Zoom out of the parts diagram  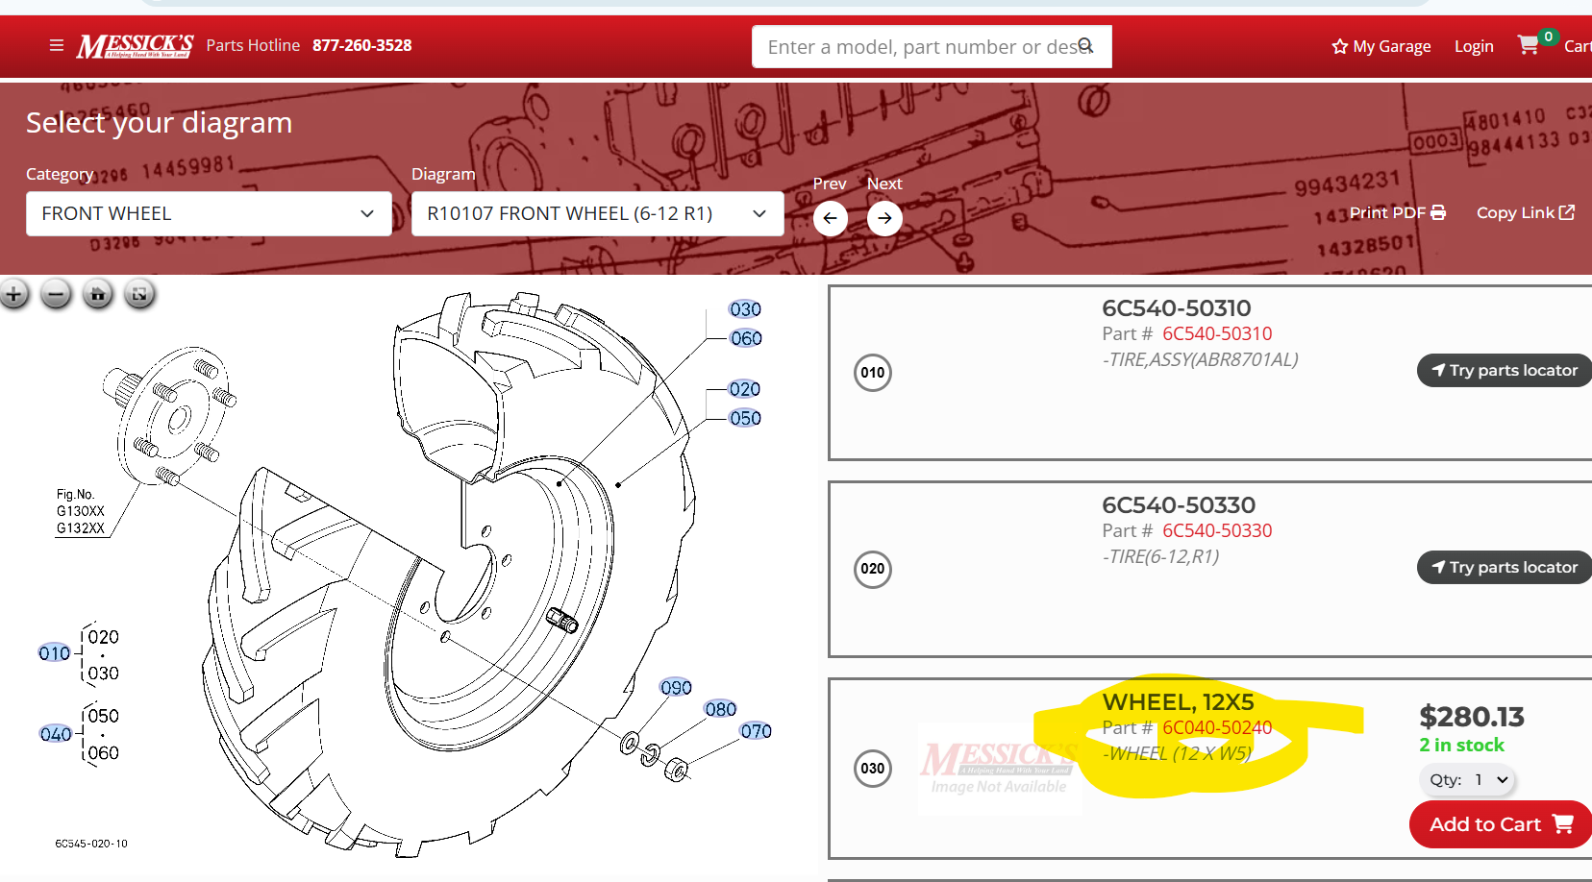tap(56, 294)
